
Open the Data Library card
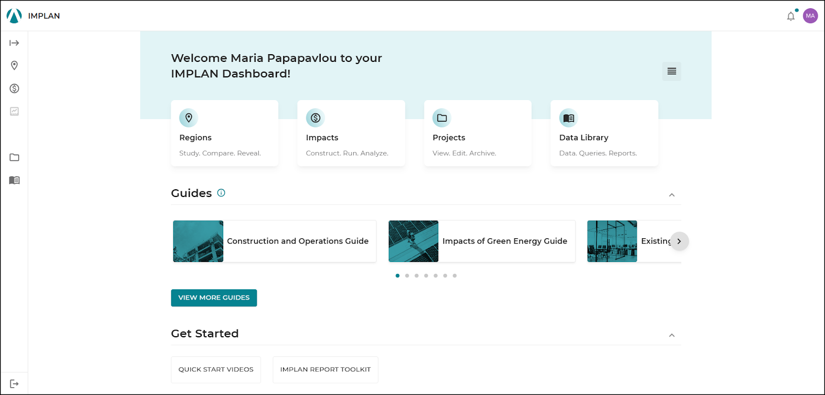[604, 133]
